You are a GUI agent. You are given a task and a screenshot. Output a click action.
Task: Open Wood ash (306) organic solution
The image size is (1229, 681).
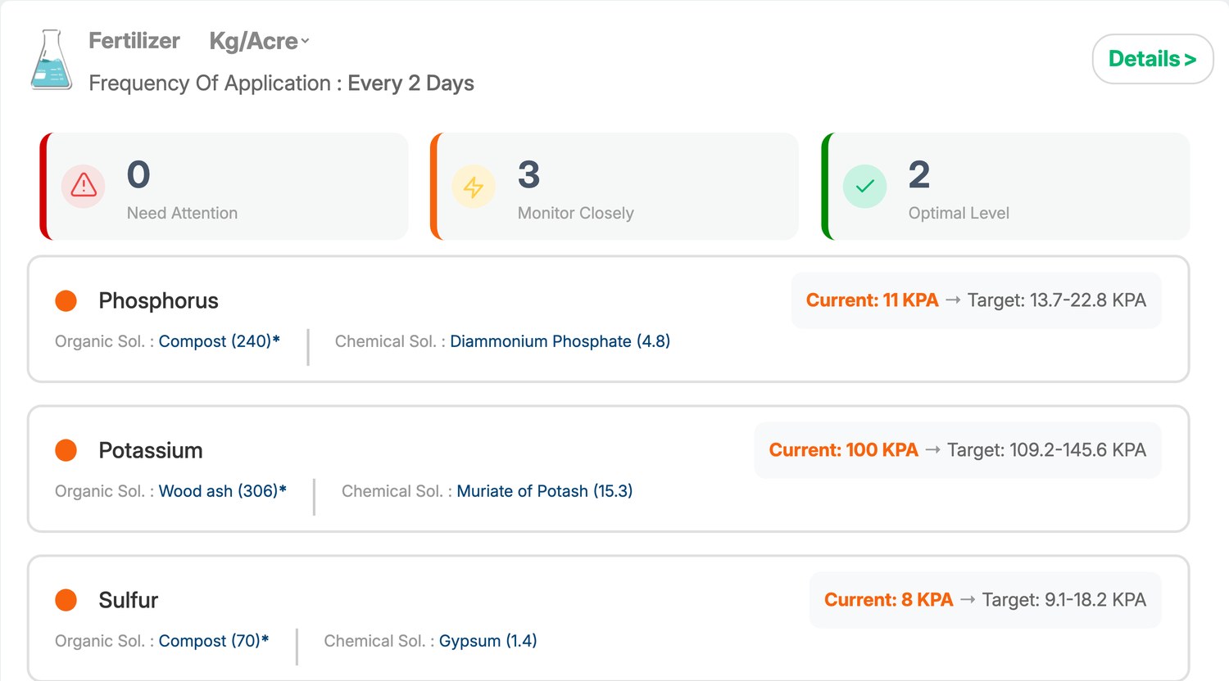point(222,491)
